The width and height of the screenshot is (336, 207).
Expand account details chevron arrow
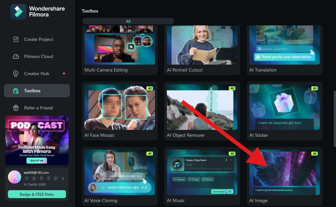63,178
